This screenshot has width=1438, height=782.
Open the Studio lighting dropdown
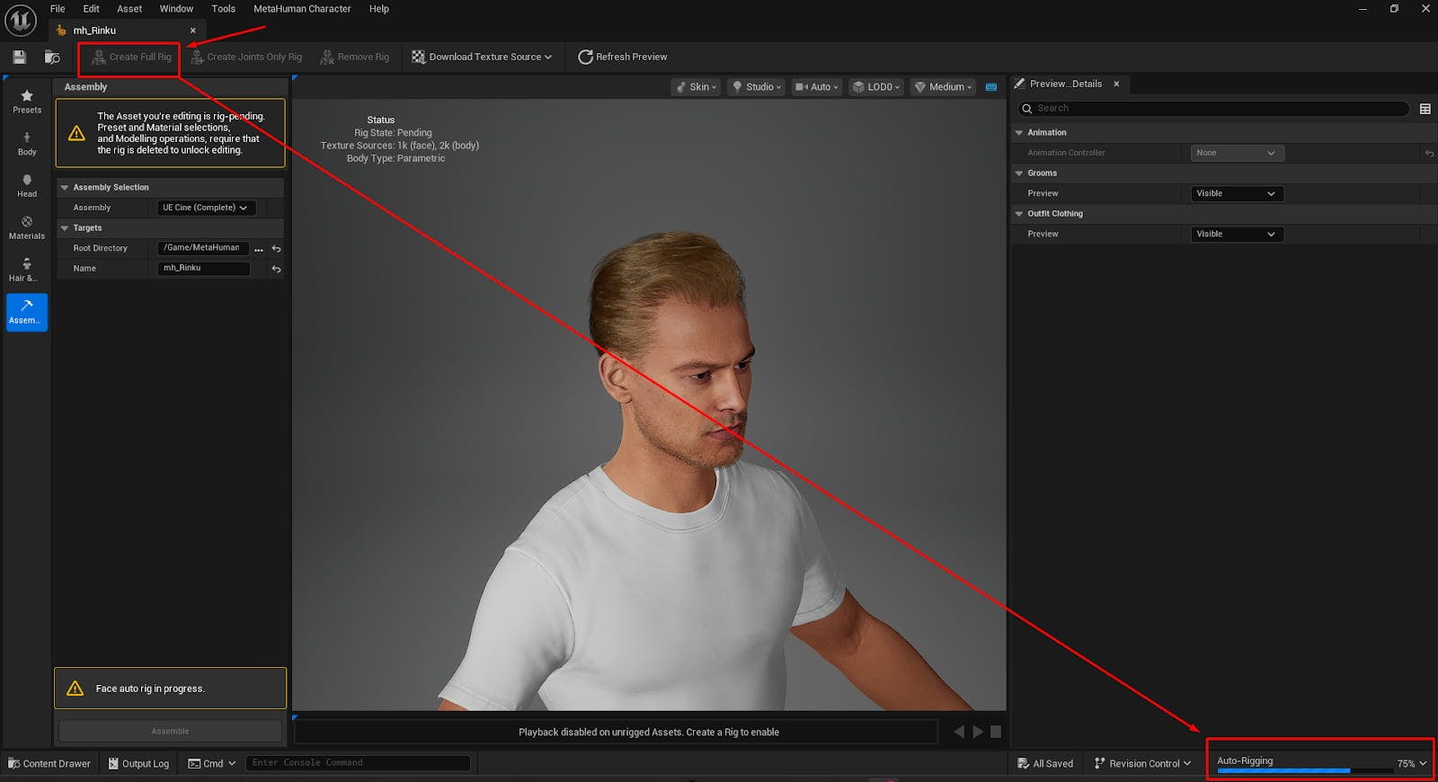tap(755, 87)
